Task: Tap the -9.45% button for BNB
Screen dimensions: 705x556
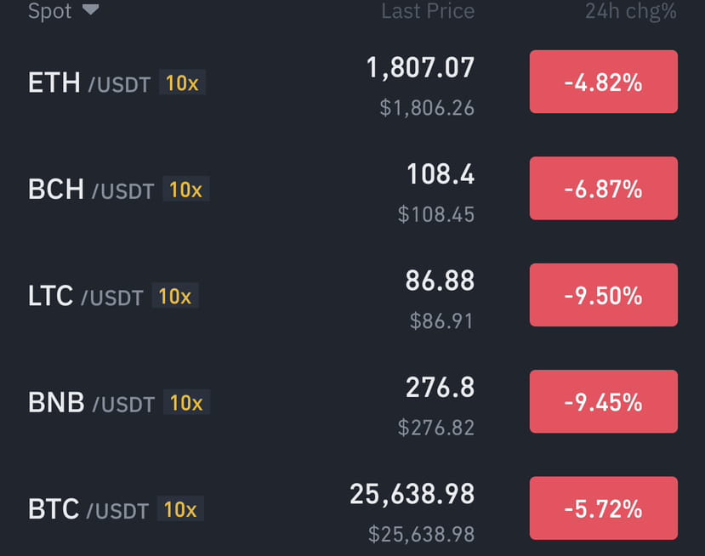Action: pos(603,400)
